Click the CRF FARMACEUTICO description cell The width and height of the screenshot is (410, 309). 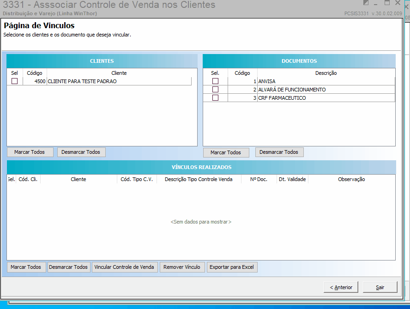pos(326,98)
